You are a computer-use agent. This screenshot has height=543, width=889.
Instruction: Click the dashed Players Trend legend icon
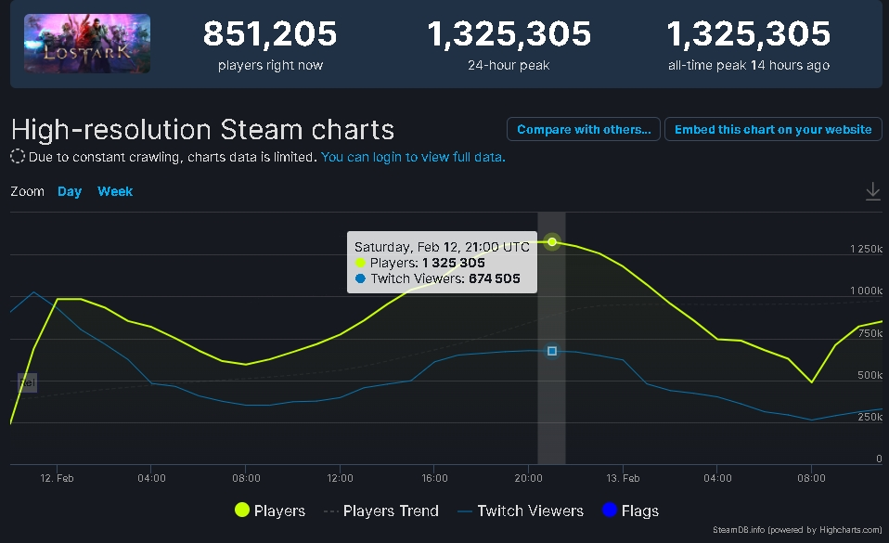tap(330, 510)
